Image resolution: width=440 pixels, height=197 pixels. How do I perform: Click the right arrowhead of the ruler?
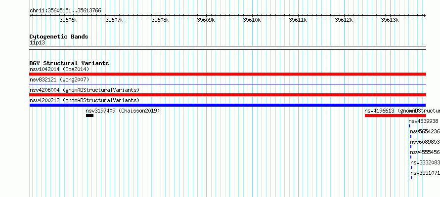[x=425, y=16]
